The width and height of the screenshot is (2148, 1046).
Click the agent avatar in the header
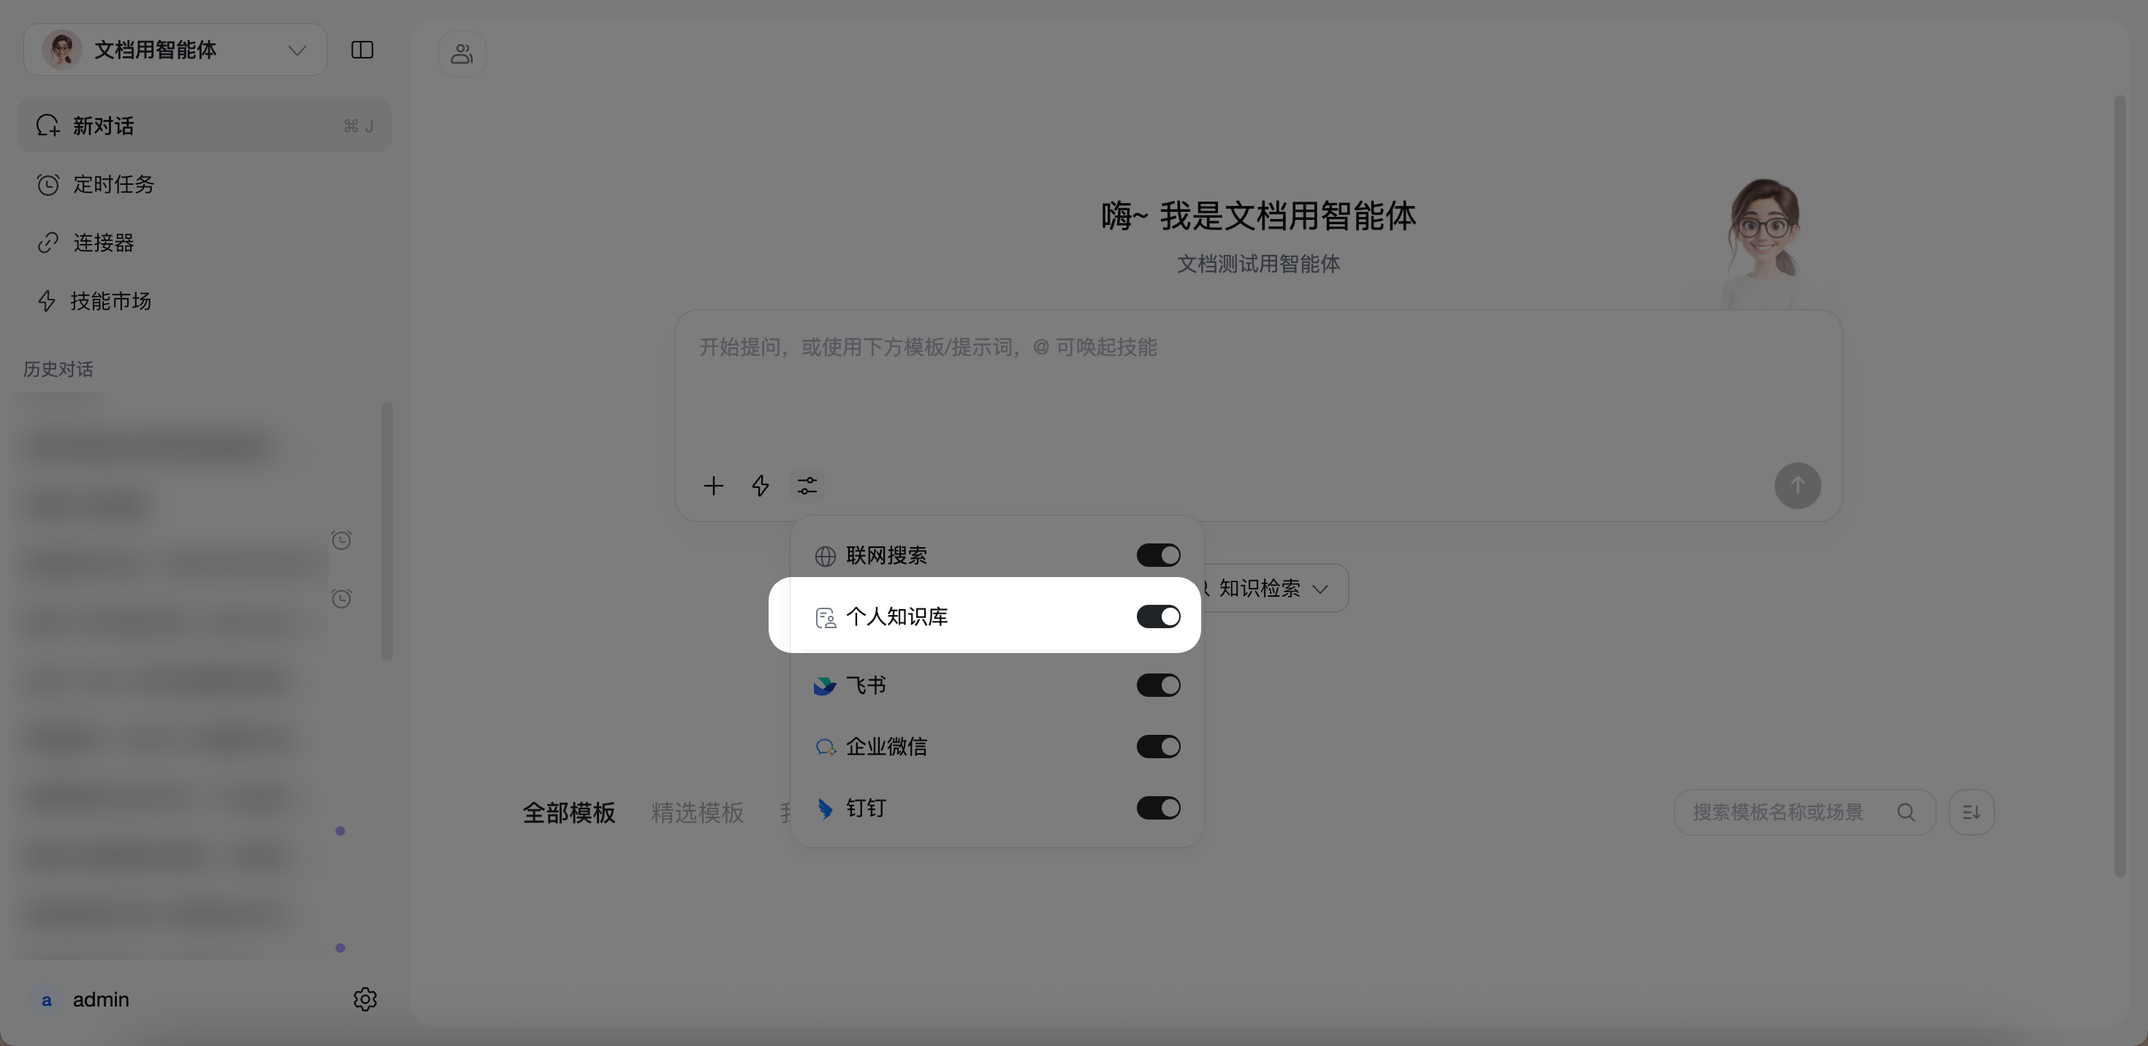click(61, 50)
